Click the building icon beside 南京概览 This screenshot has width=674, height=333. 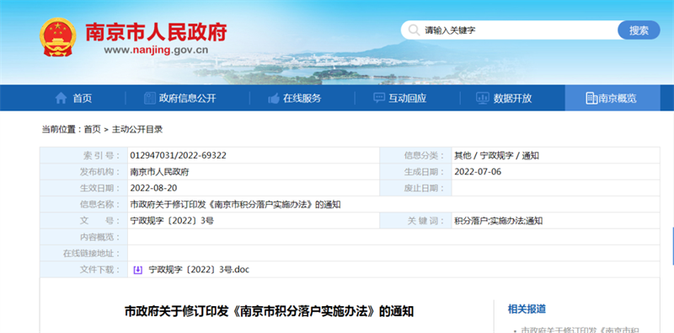(591, 98)
